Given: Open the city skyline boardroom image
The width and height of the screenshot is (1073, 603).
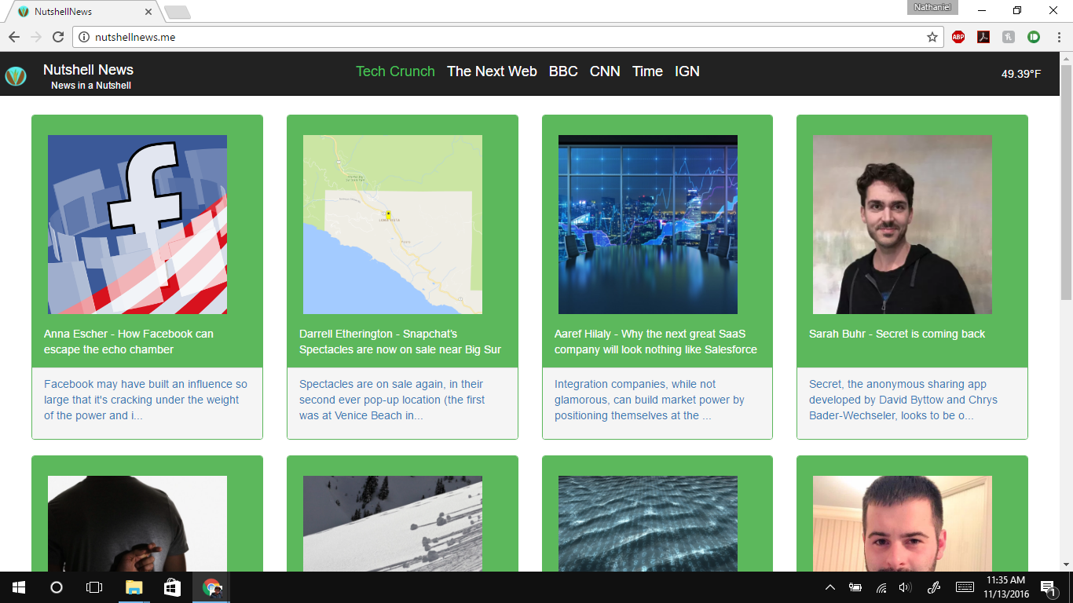Looking at the screenshot, I should (648, 225).
